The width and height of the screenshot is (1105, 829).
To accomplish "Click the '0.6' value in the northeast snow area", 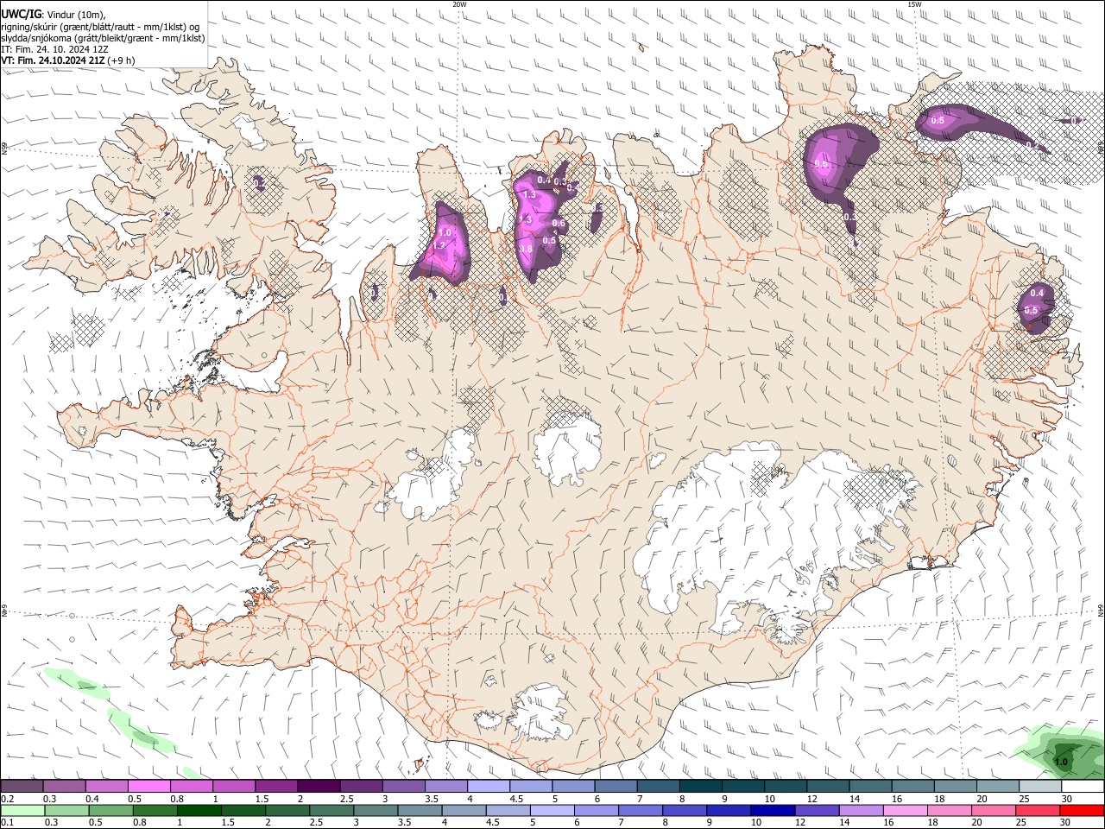I will pyautogui.click(x=821, y=164).
